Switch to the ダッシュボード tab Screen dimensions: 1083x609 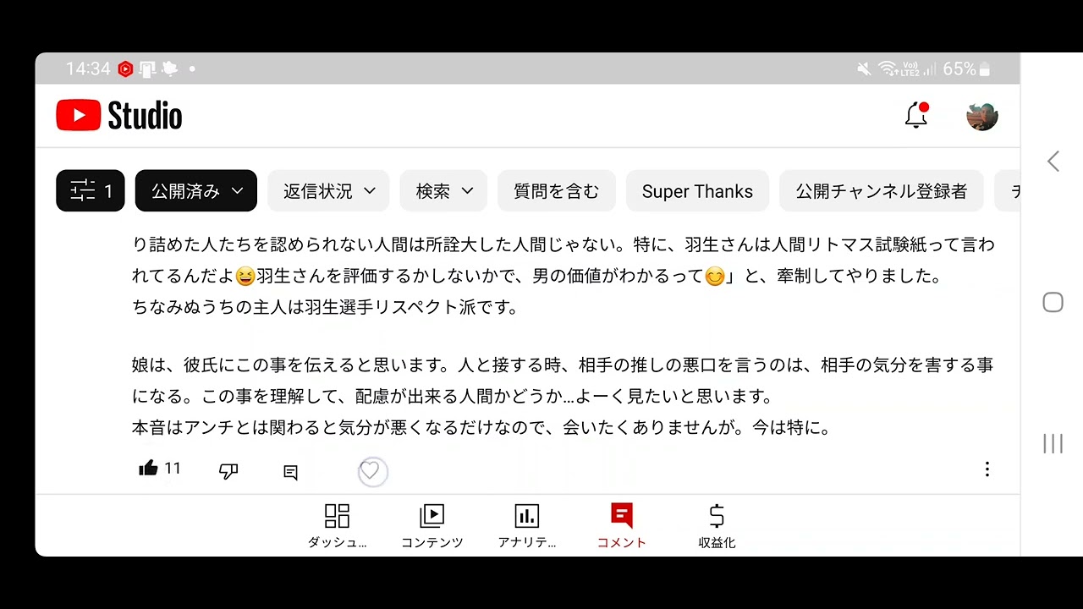337,526
